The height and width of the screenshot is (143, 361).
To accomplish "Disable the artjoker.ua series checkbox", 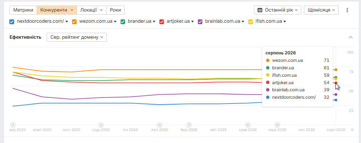I will coord(162,22).
